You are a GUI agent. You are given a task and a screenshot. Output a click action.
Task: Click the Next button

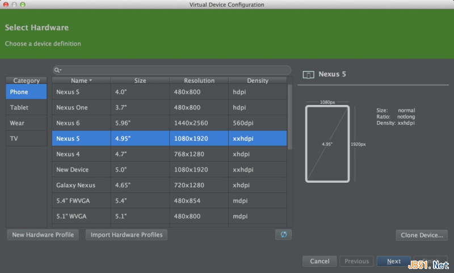pyautogui.click(x=394, y=261)
